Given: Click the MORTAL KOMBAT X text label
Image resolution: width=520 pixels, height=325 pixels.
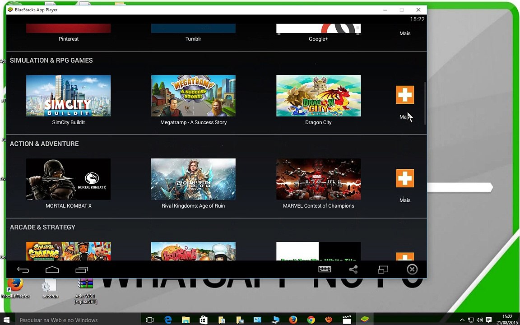Looking at the screenshot, I should click(68, 206).
